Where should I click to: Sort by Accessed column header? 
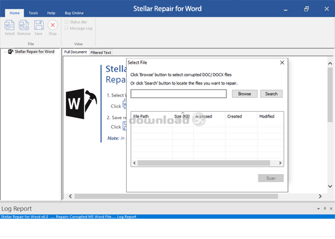(x=210, y=116)
